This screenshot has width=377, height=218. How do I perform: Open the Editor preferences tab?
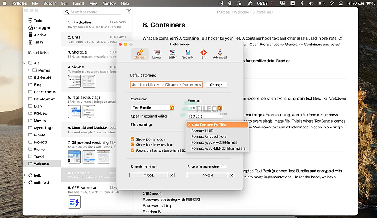172,54
